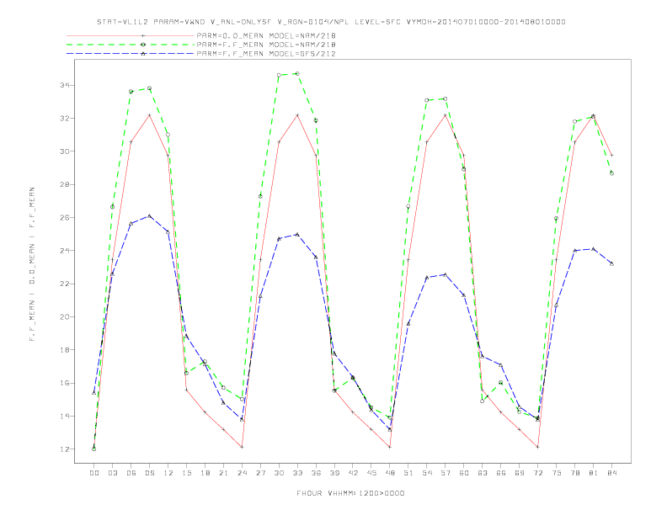
Task: Click x-axis forecast hour label 18
Action: coord(205,473)
